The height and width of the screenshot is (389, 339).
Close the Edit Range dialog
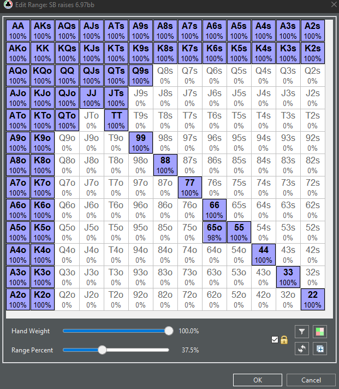tap(334, 4)
